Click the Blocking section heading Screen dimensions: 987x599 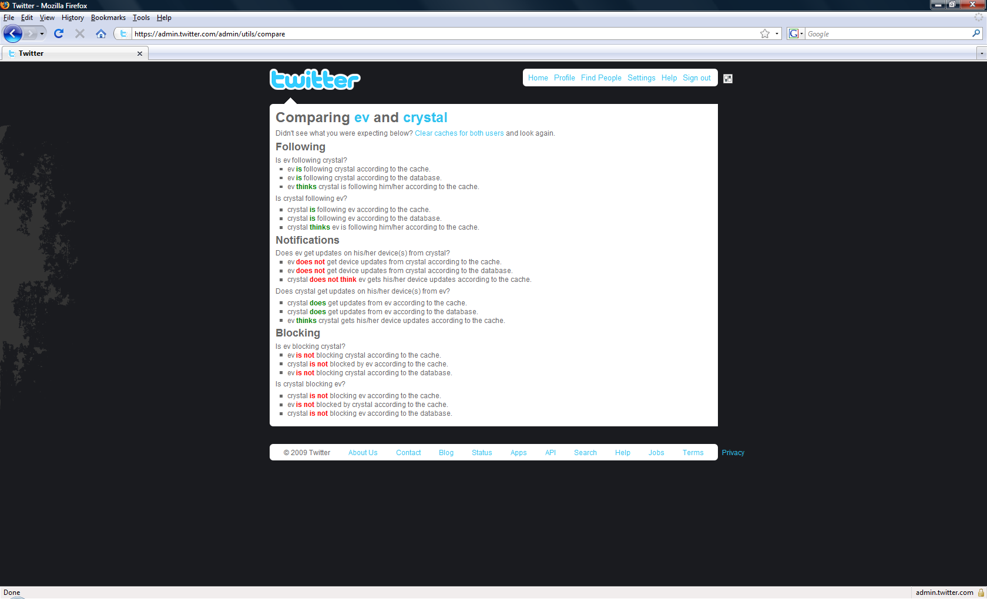click(298, 333)
